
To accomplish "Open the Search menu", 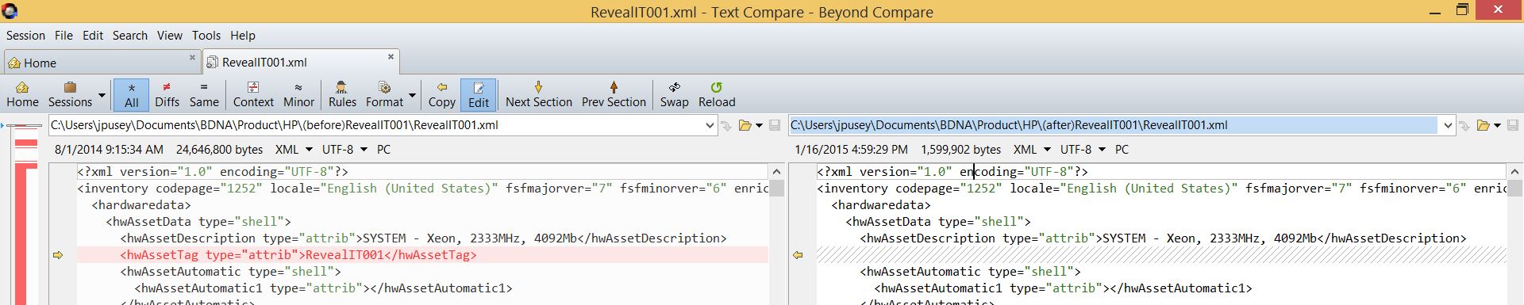I will click(x=129, y=35).
